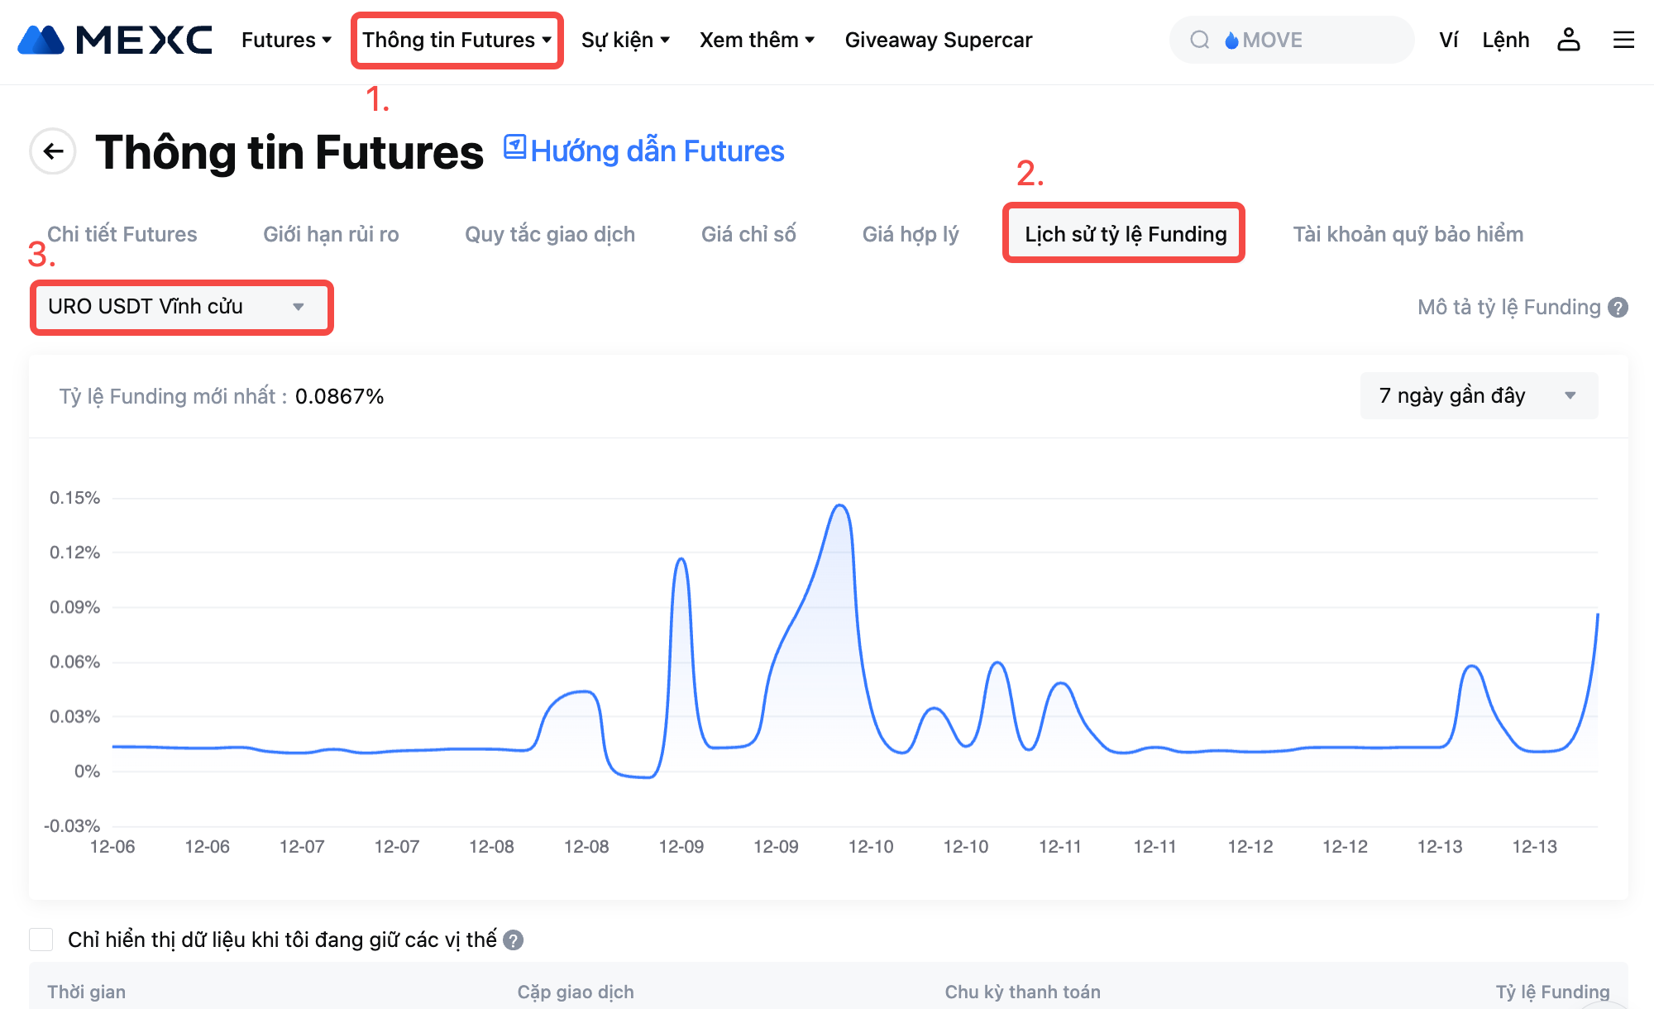Image resolution: width=1654 pixels, height=1009 pixels.
Task: Open the user account profile icon
Action: (1568, 40)
